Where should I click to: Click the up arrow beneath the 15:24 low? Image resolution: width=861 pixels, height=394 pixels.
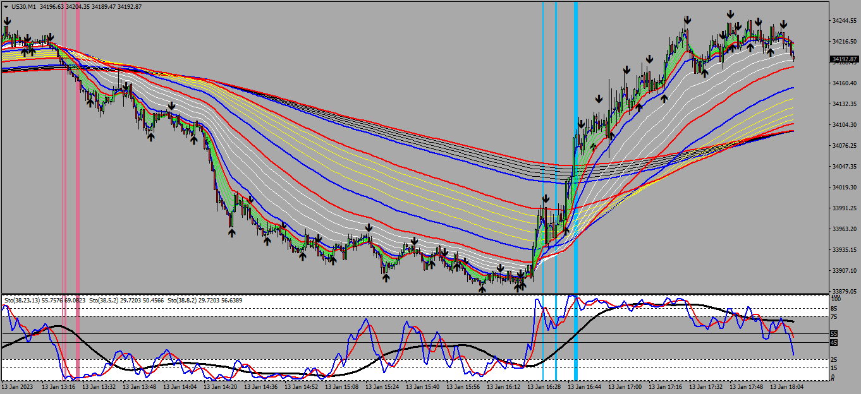click(386, 277)
